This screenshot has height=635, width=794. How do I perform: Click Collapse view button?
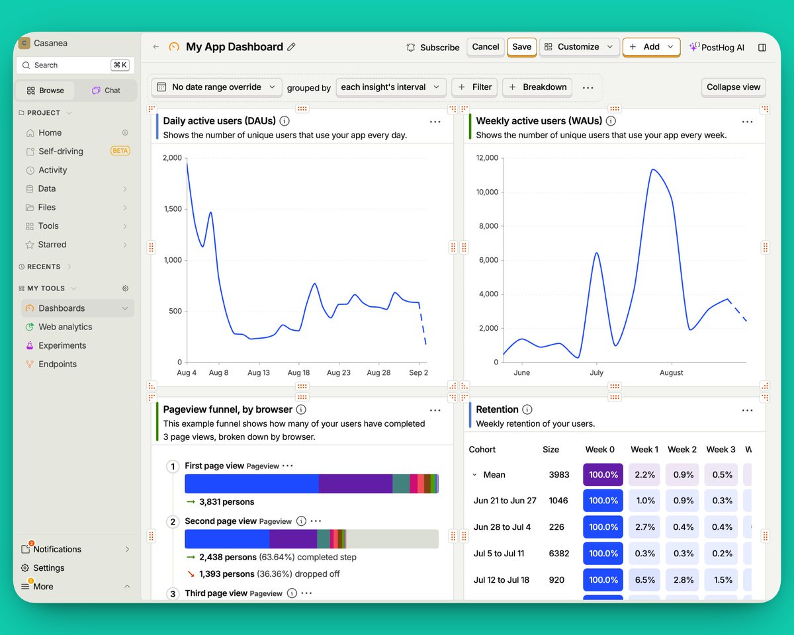point(733,87)
